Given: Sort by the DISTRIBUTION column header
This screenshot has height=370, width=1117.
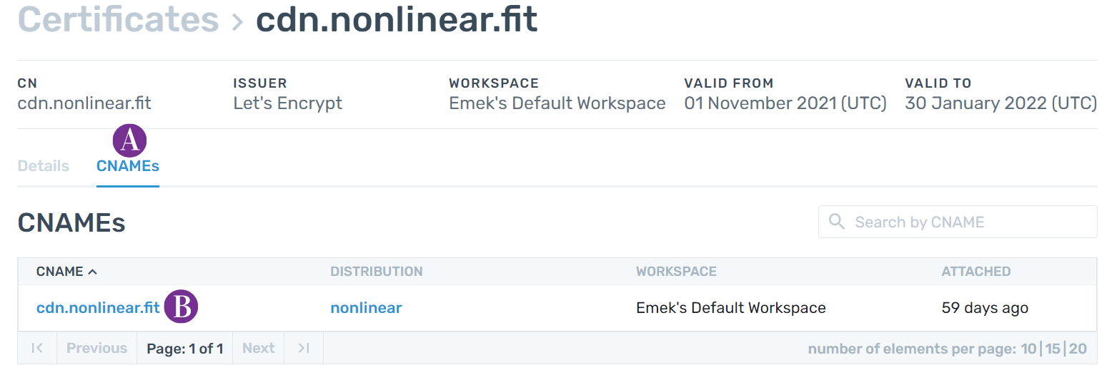Looking at the screenshot, I should tap(377, 272).
